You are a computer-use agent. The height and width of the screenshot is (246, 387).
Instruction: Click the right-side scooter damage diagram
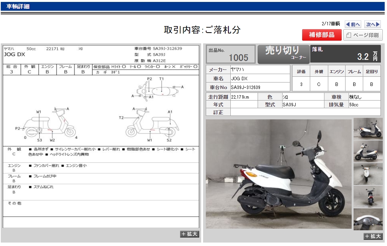click(149, 124)
